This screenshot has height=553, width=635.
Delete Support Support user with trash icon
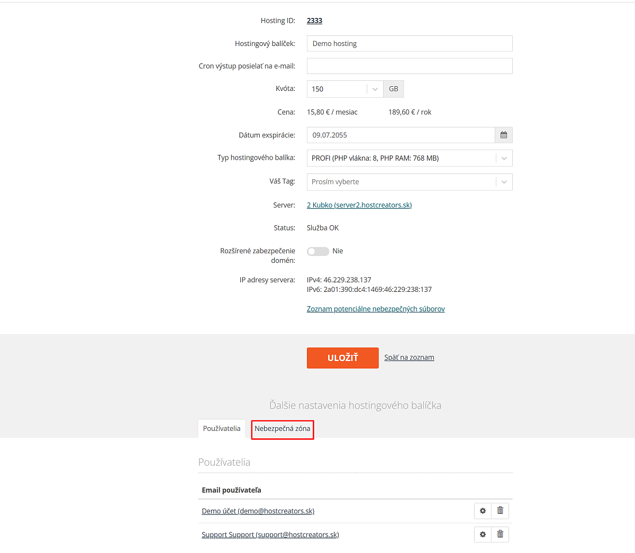pos(500,534)
